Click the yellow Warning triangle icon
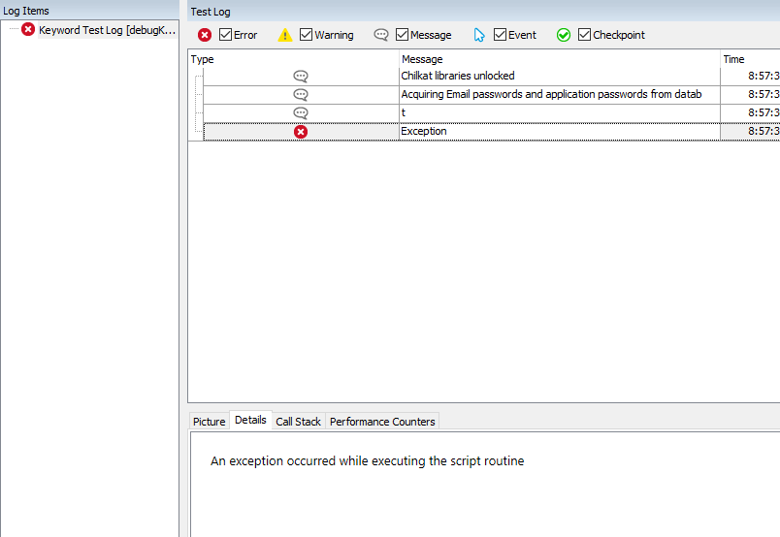780x537 pixels. (285, 35)
